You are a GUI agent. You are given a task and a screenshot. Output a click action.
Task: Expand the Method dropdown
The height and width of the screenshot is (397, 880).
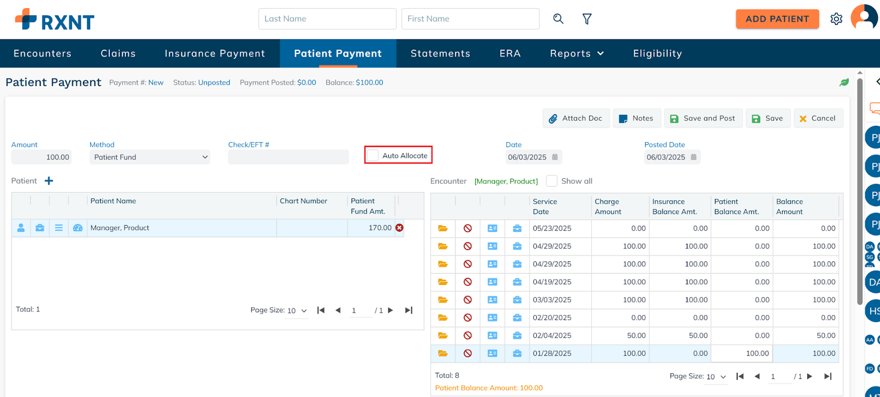[x=150, y=157]
